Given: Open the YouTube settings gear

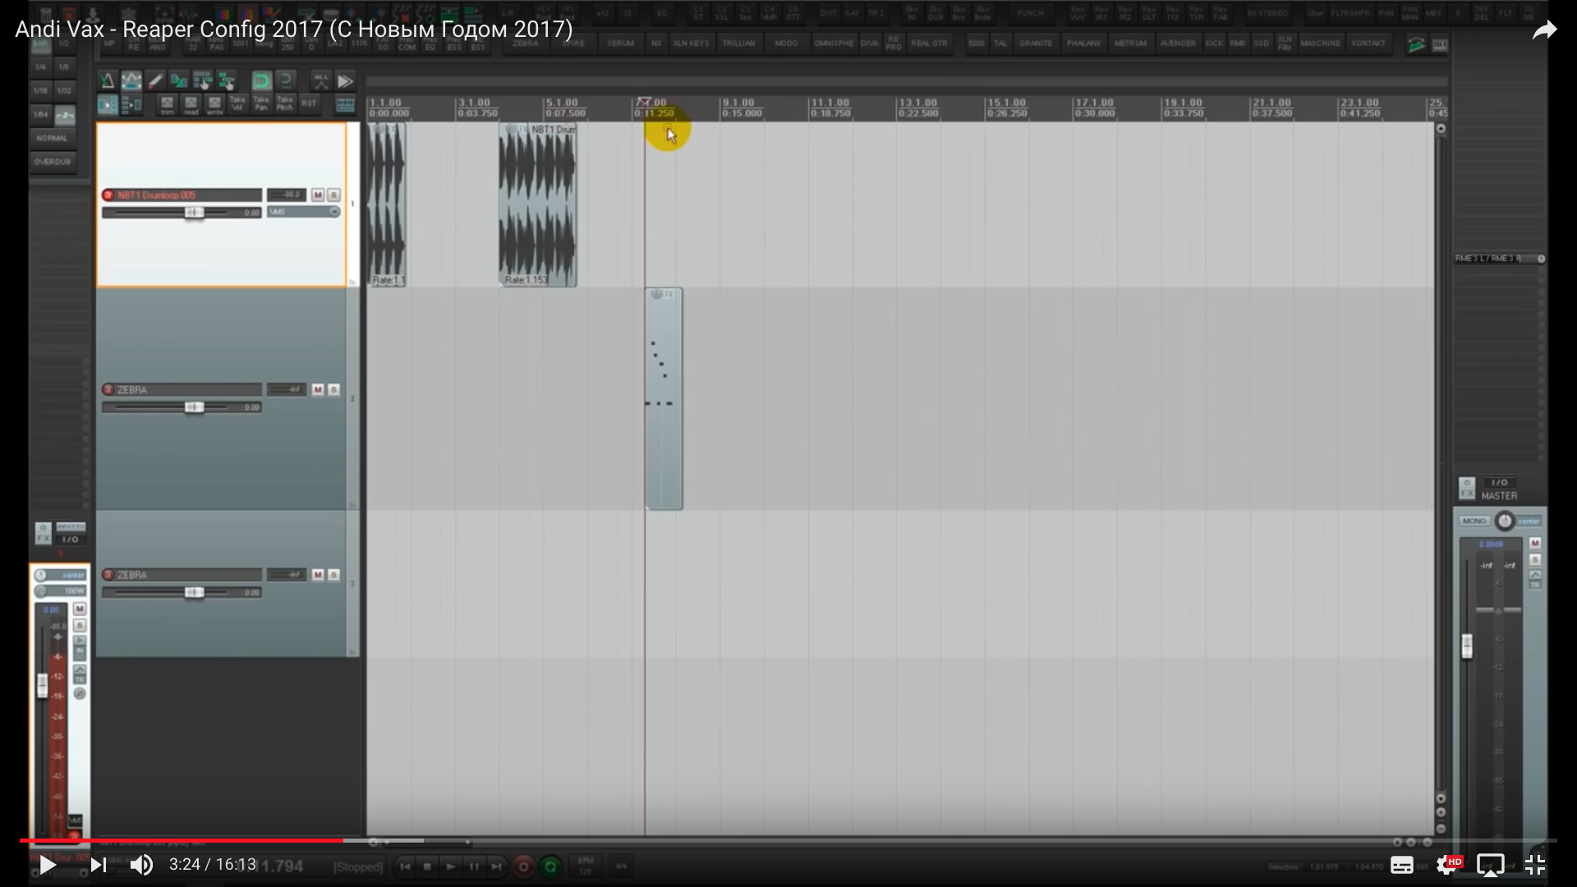Looking at the screenshot, I should (1447, 865).
